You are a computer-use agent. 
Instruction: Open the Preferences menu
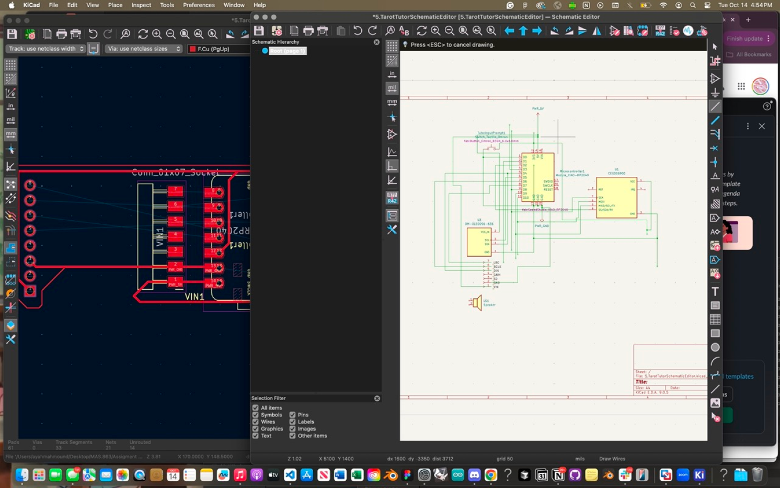(199, 5)
